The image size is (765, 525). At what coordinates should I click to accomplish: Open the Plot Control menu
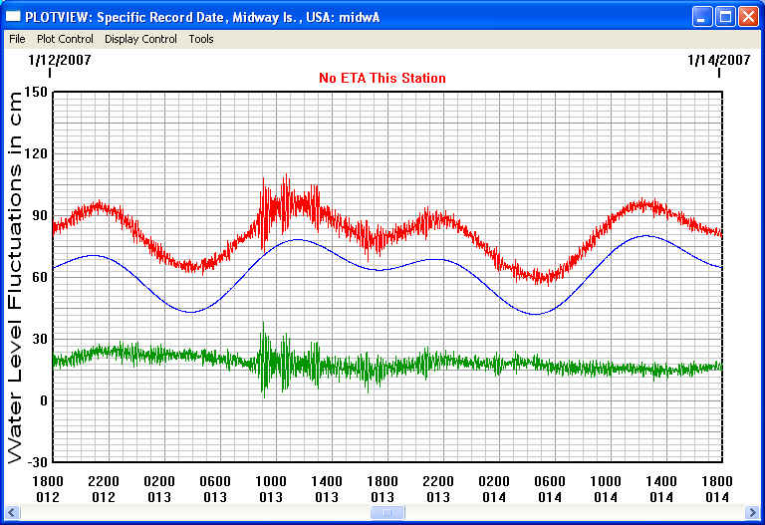pos(65,39)
